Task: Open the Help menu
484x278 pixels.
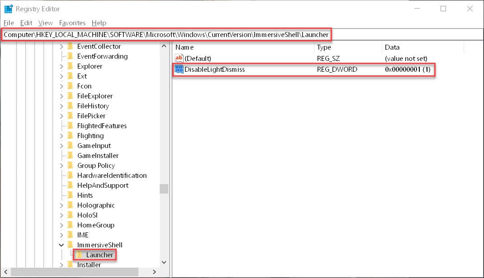Action: click(99, 23)
